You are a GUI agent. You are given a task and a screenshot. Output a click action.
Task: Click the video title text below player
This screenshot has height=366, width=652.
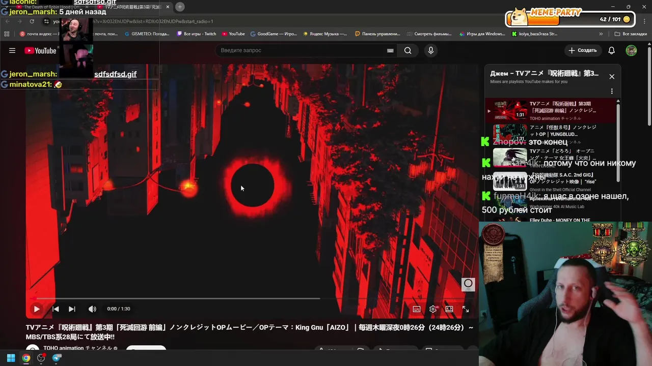[250, 332]
